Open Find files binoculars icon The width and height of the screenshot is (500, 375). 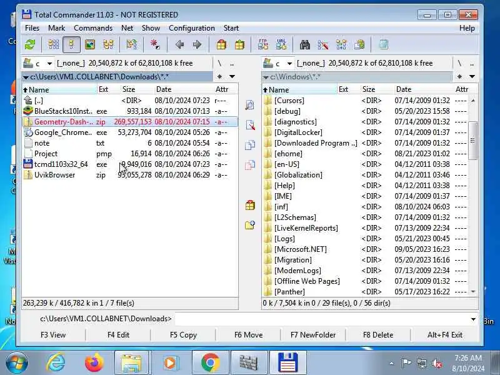(305, 44)
